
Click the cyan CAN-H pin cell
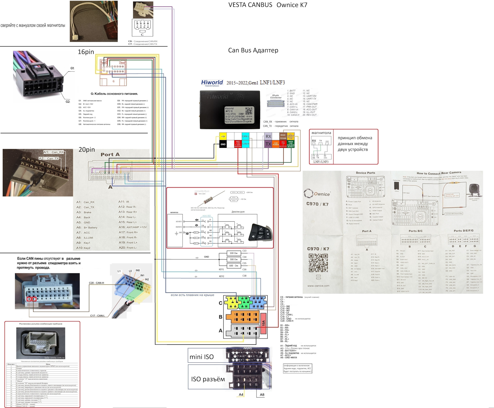coord(245,144)
